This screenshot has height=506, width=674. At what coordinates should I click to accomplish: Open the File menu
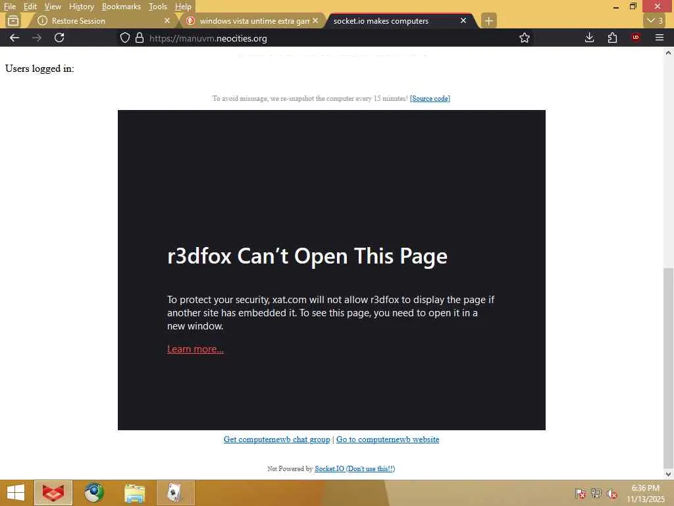tap(9, 7)
